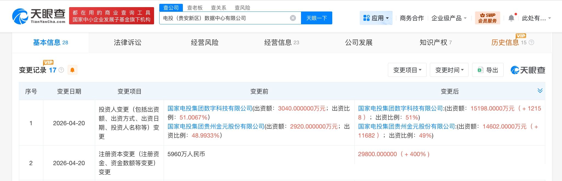
Task: Open the 变更时间 filter dropdown
Action: (449, 70)
